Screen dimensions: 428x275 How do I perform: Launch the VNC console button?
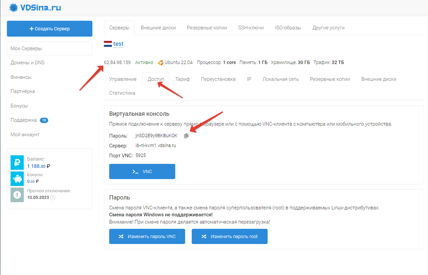click(x=142, y=171)
